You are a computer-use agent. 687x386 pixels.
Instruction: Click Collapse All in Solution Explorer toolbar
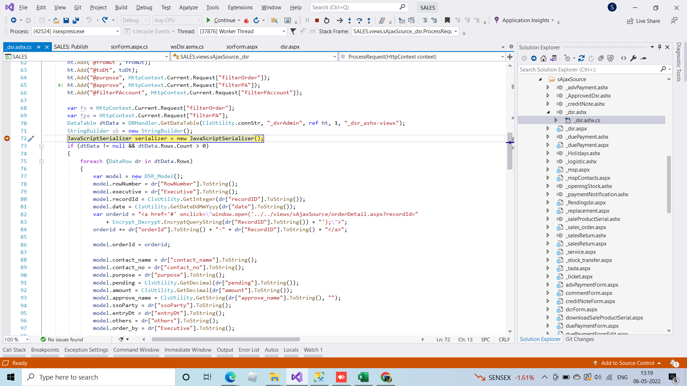tap(601, 58)
